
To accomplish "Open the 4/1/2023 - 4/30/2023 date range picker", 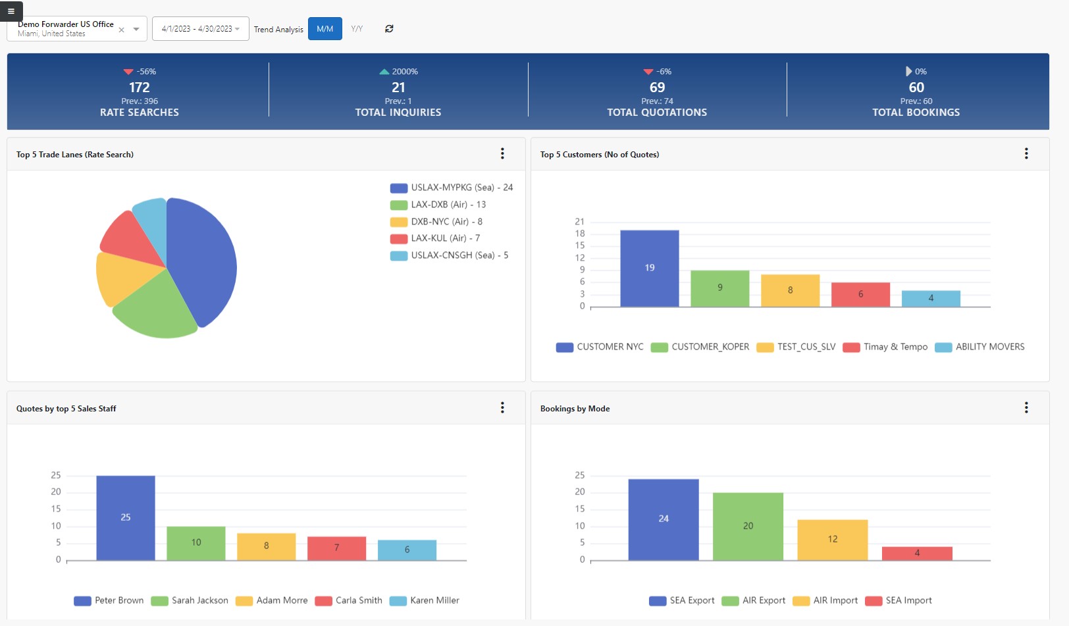I will [199, 28].
